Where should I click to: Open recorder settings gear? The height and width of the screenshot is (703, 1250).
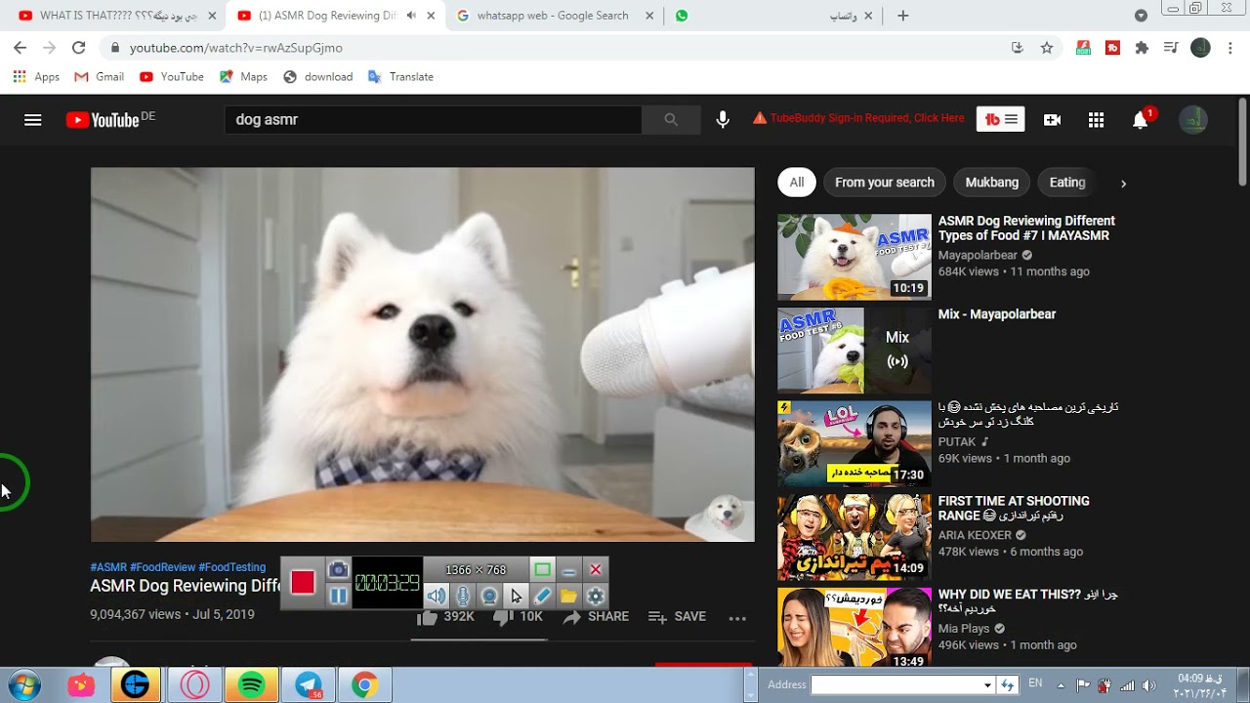[595, 596]
